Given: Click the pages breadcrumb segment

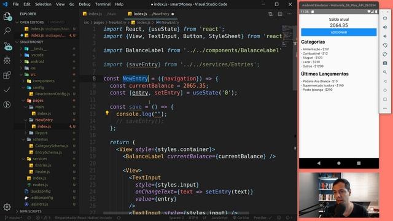Looking at the screenshot, I should [98, 22].
